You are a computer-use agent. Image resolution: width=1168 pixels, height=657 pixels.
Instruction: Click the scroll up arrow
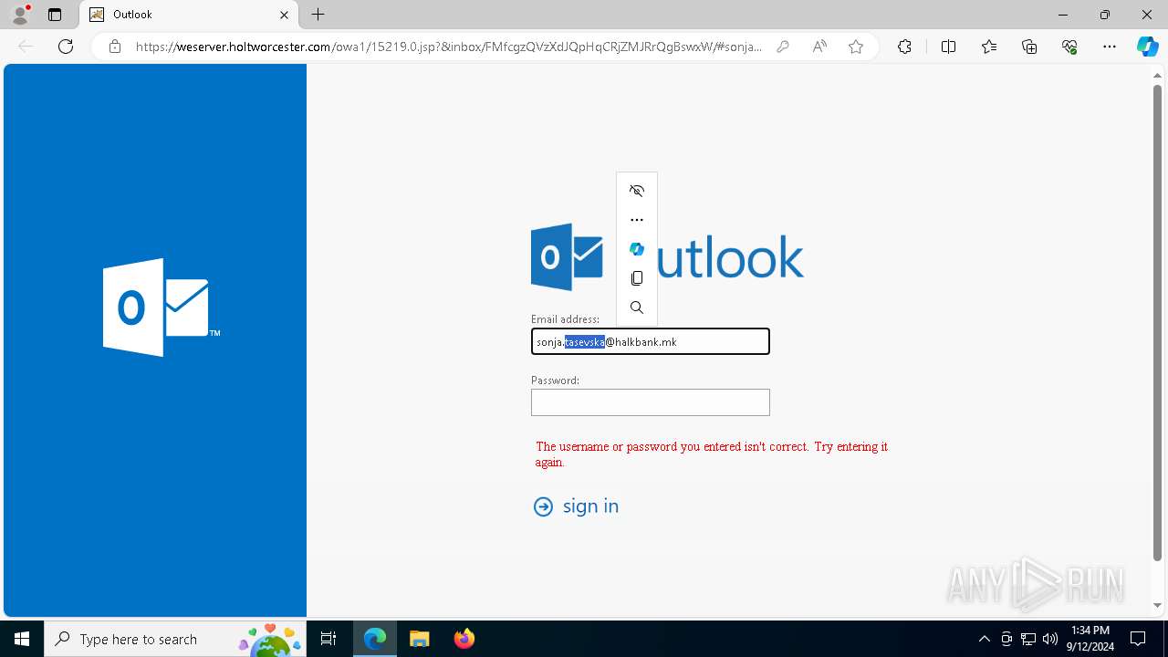point(1157,76)
